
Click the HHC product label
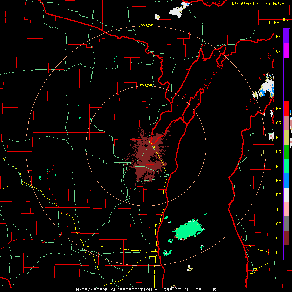coord(285,19)
